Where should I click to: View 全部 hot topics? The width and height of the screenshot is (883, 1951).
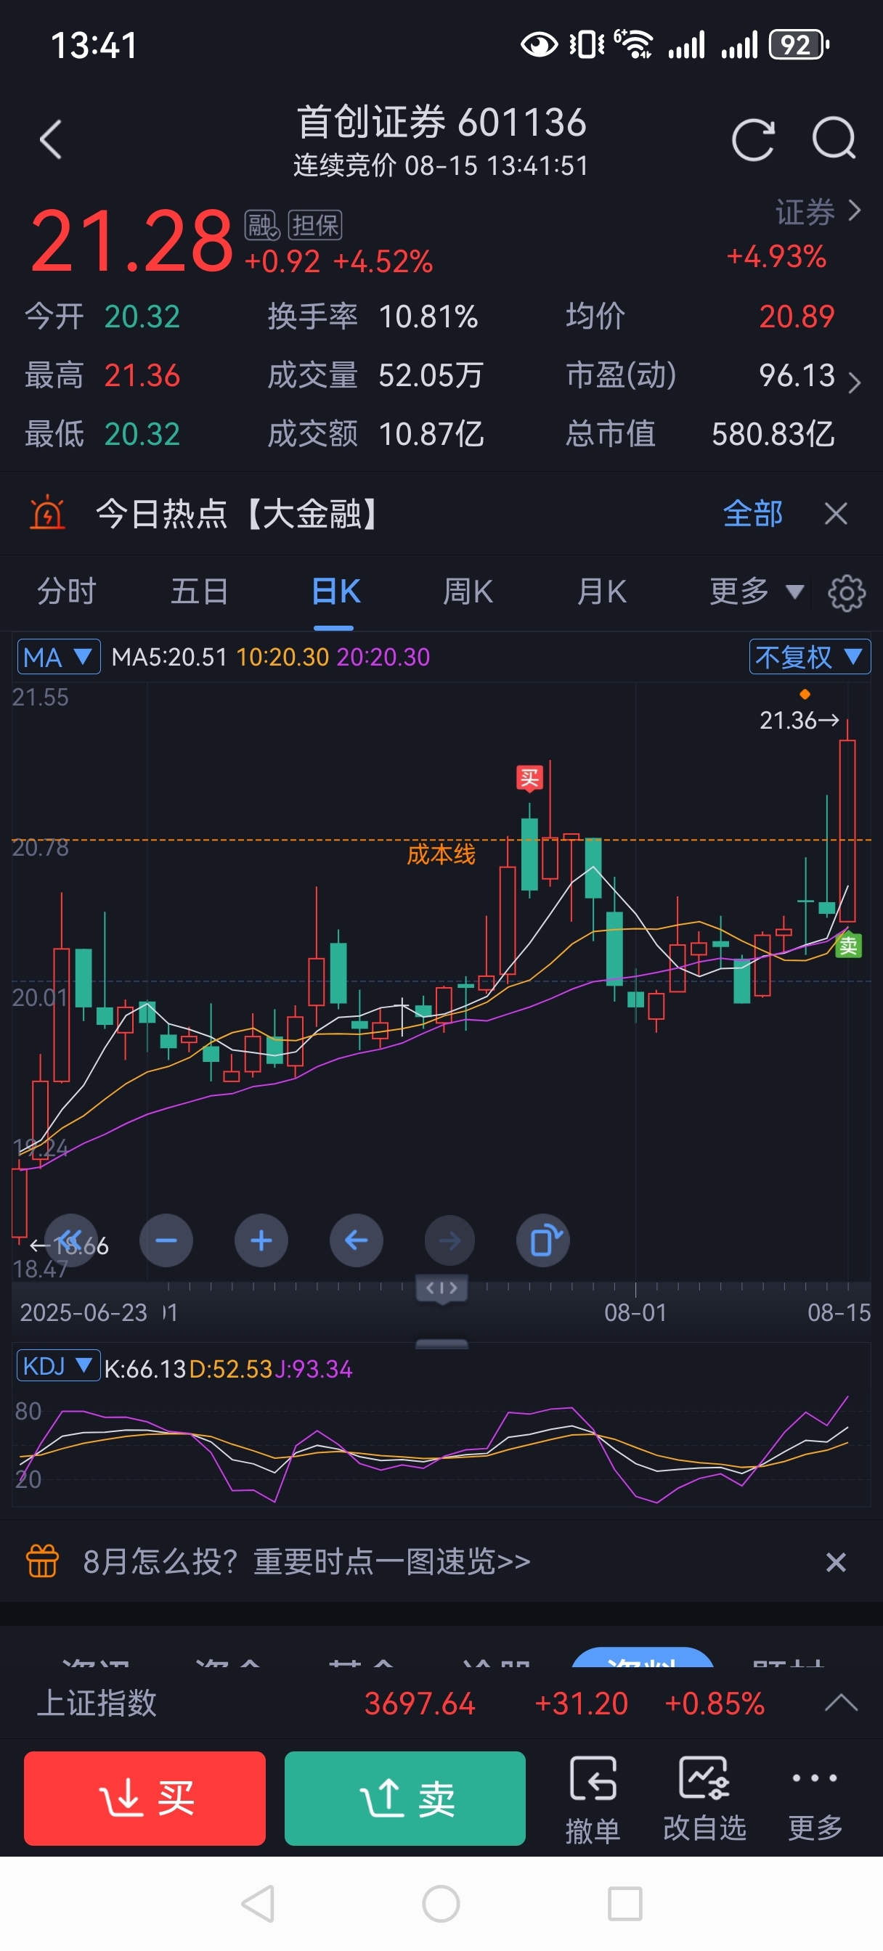752,513
